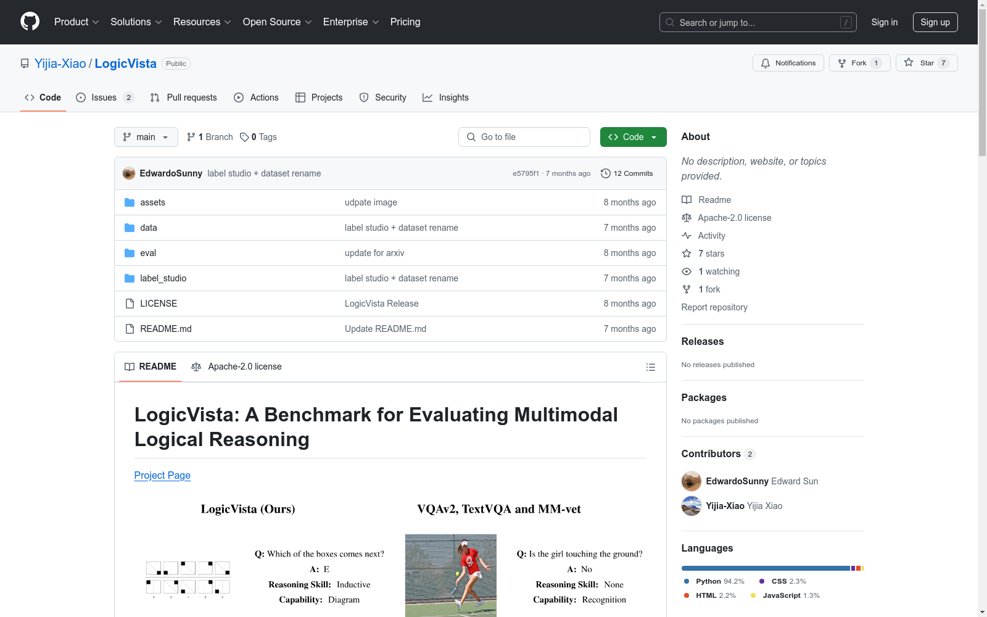Open the Activity link
This screenshot has height=617, width=987.
703,236
